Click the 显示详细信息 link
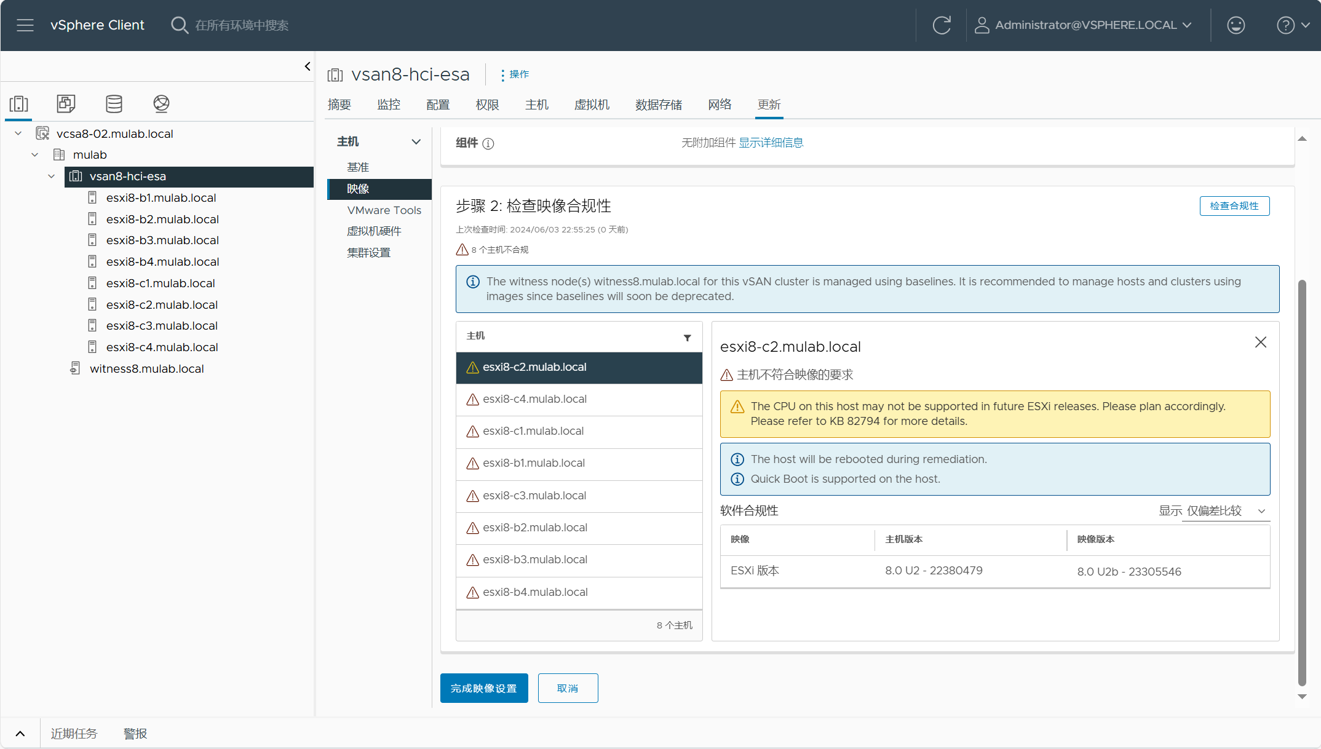 click(771, 143)
